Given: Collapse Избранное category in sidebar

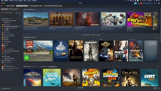Looking at the screenshot, I should click(1, 19).
